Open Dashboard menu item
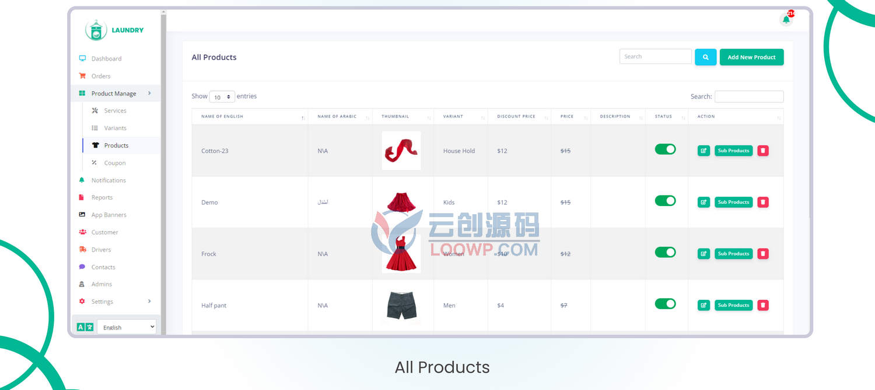The image size is (875, 390). (x=107, y=59)
